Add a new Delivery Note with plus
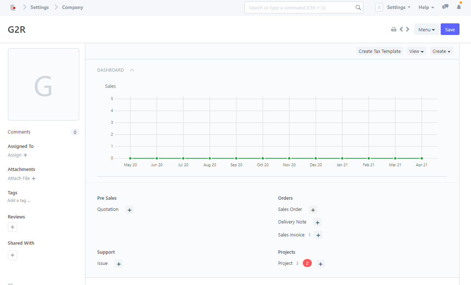 [317, 222]
